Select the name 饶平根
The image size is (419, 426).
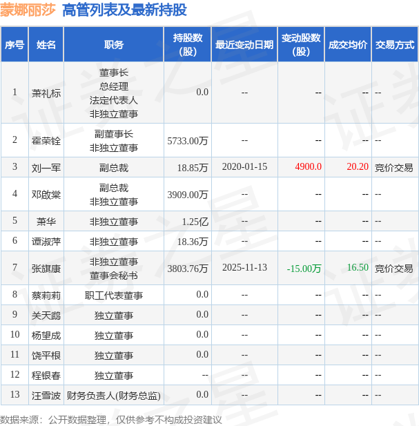pos(46,356)
